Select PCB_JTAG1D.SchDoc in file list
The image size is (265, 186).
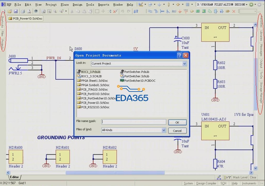click(92, 89)
